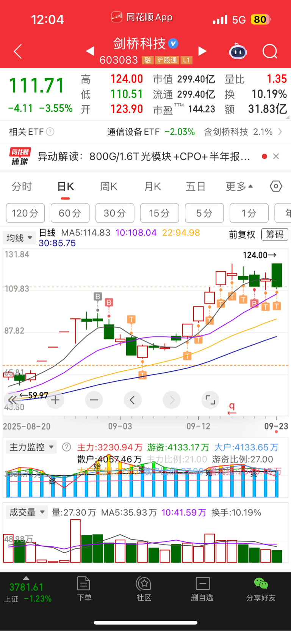291x631 pixels.
Task: Tap the 沪股通 tag
Action: [x=167, y=60]
